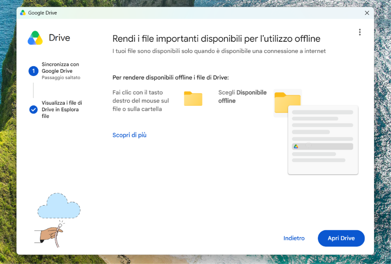The height and width of the screenshot is (264, 391).
Task: Select step 1 numbered circle icon
Action: click(x=33, y=71)
